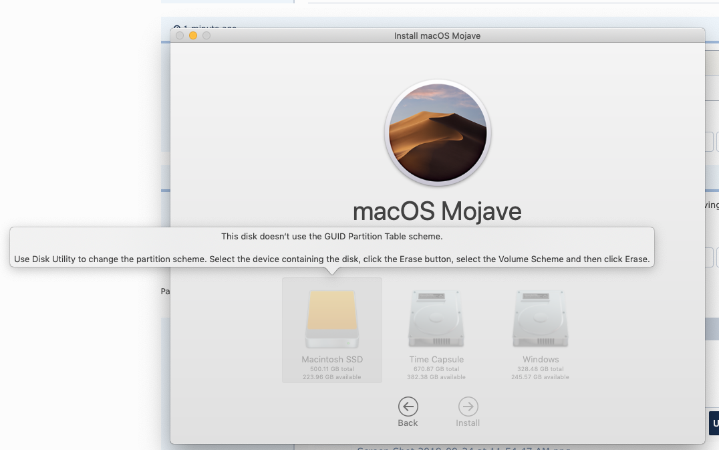This screenshot has width=719, height=450.
Task: Click the Install arrow button
Action: pos(468,407)
